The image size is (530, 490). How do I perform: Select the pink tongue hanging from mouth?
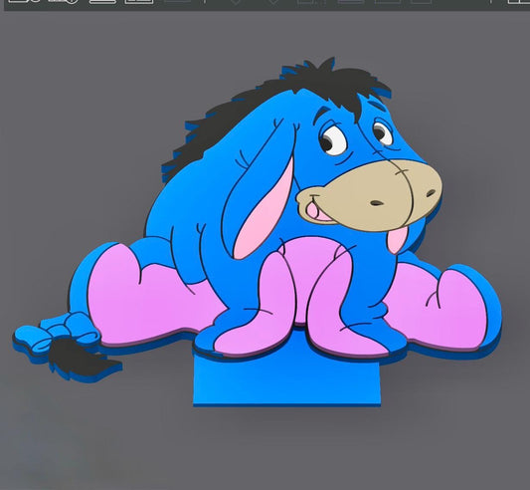tap(397, 240)
